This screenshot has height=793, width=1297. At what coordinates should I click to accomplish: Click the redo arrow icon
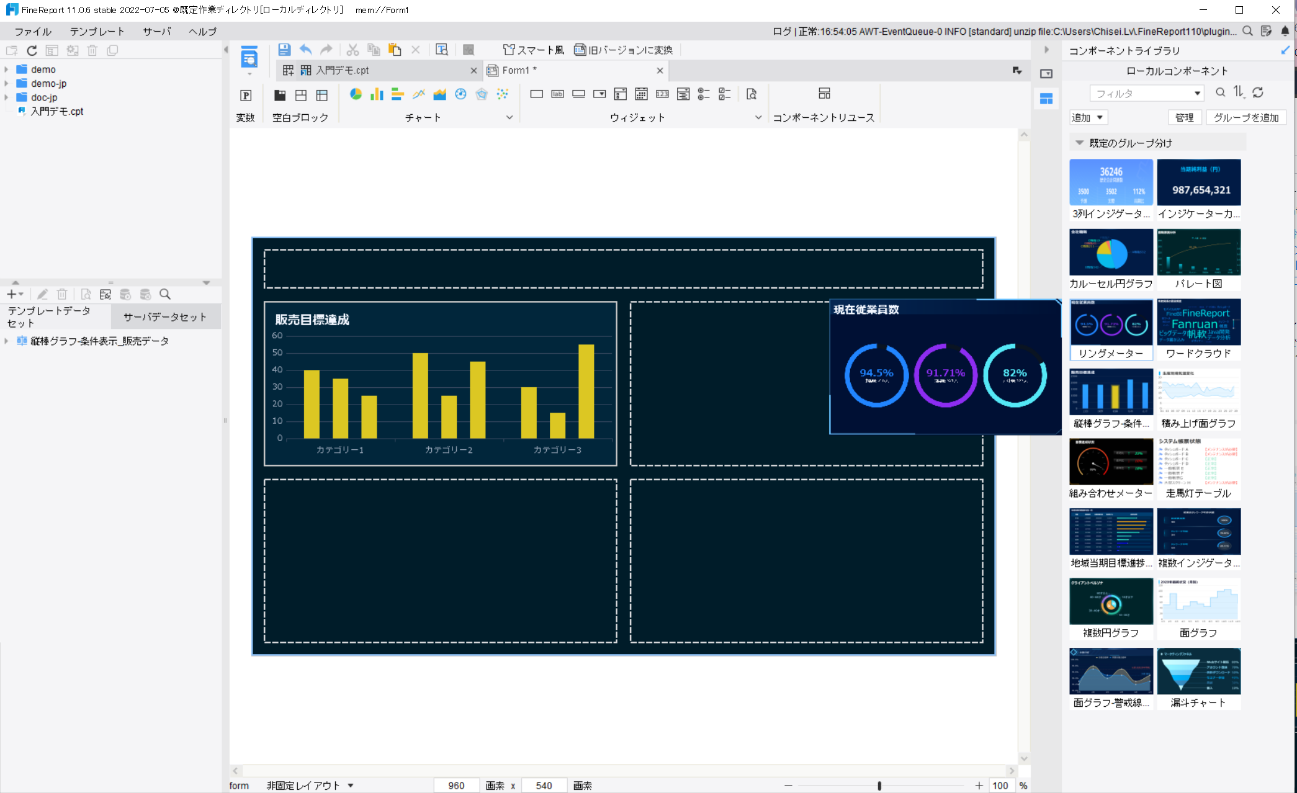(x=326, y=50)
